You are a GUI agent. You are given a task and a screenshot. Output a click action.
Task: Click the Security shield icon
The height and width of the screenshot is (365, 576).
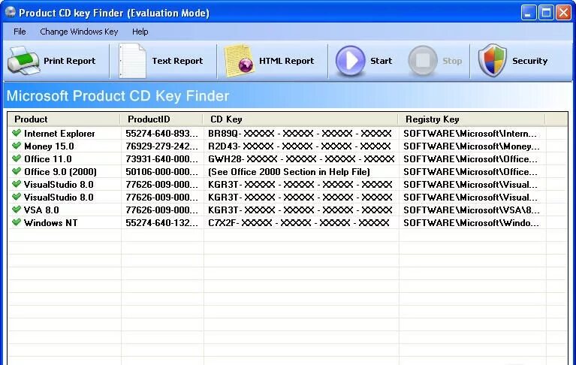pos(492,61)
